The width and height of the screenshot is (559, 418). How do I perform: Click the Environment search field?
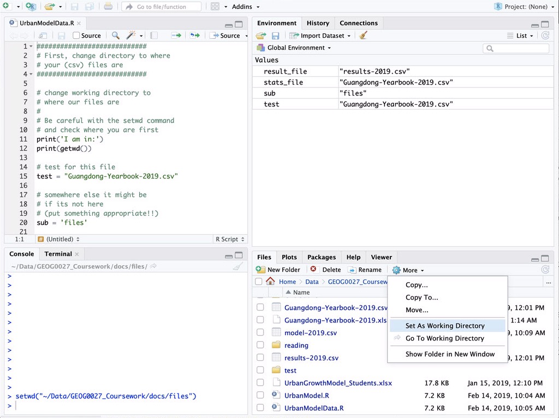(516, 48)
